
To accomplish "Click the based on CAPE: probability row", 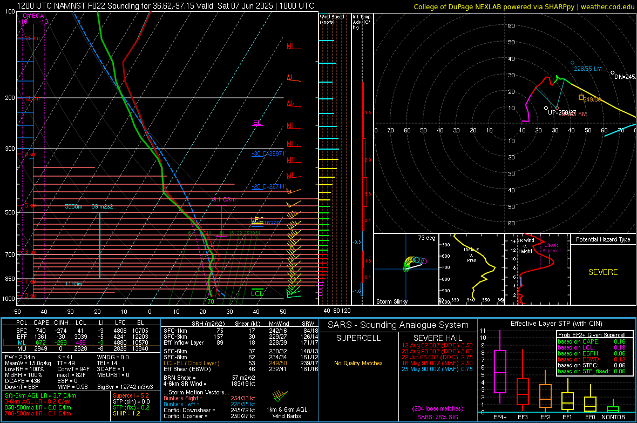I will point(592,341).
